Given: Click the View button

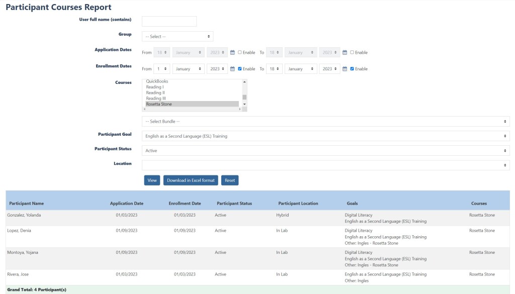Looking at the screenshot, I should click(152, 180).
